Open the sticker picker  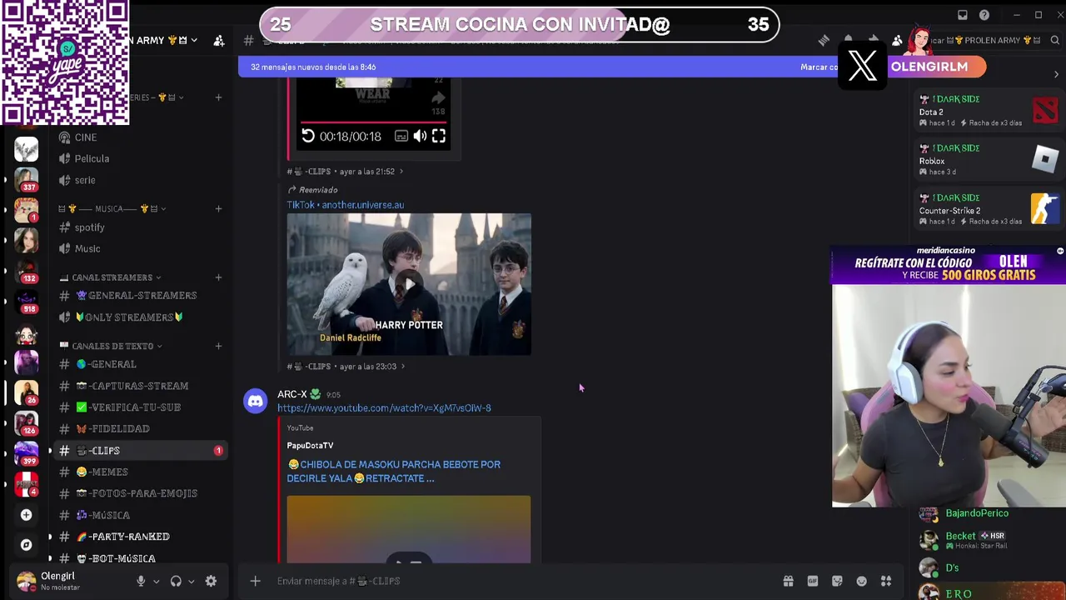pos(837,581)
